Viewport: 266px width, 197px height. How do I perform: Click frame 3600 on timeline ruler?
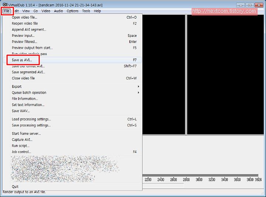tap(237, 180)
